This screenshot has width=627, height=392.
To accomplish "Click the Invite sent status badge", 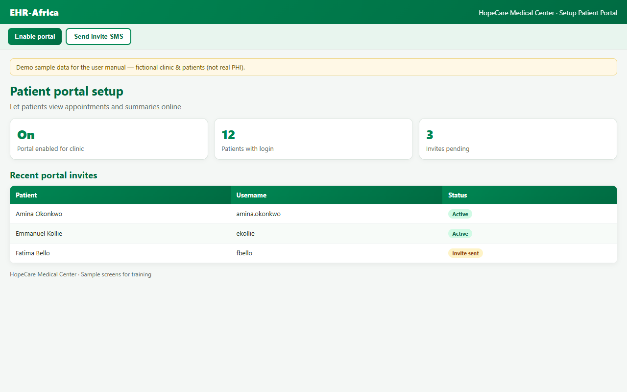I will (x=465, y=253).
